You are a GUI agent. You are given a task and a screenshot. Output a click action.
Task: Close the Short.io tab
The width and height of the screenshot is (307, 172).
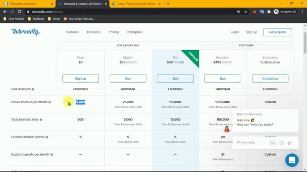pos(52,4)
